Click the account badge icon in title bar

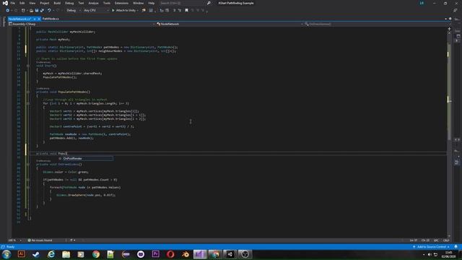[422, 3]
